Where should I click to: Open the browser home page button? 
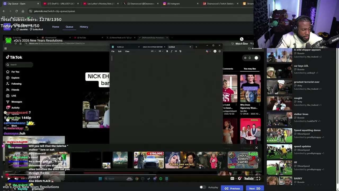(23, 11)
